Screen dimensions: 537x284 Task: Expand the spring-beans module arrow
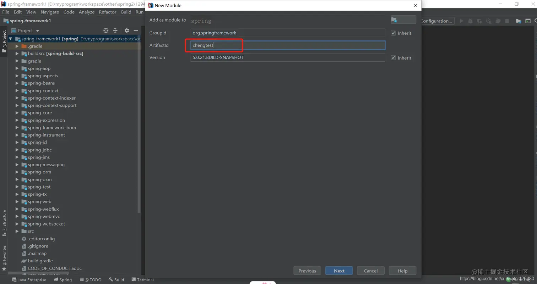pos(17,83)
